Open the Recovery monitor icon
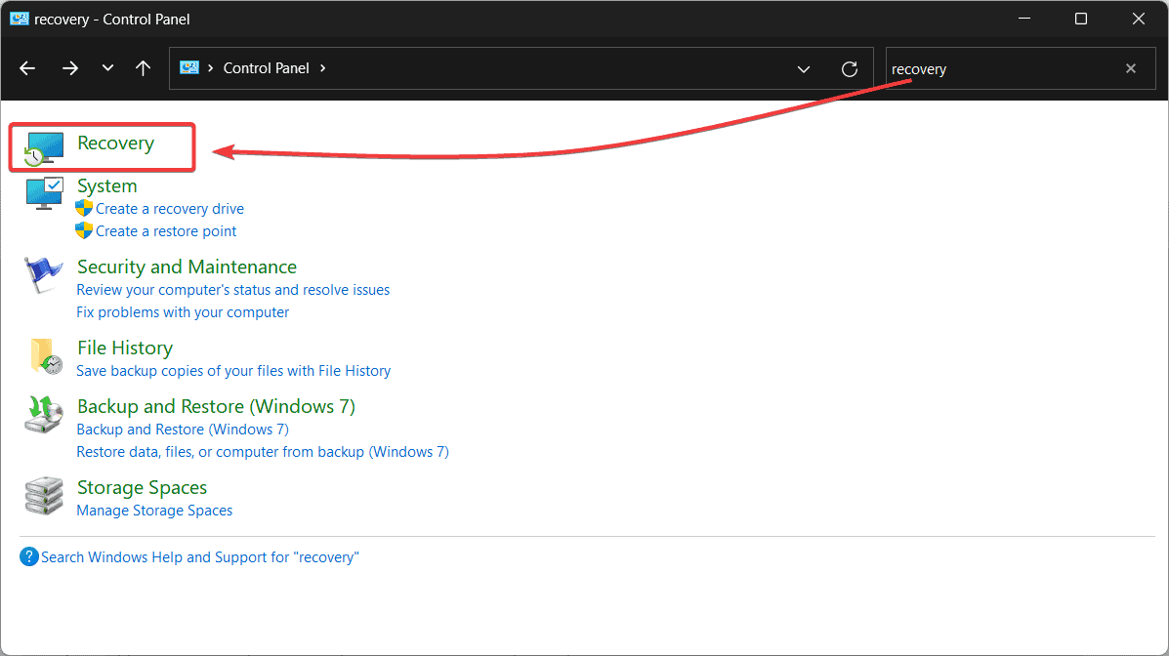The width and height of the screenshot is (1169, 656). tap(43, 147)
